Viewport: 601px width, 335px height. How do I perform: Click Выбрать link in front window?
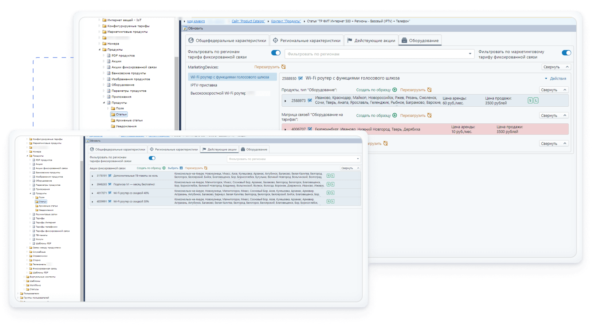[x=173, y=168]
